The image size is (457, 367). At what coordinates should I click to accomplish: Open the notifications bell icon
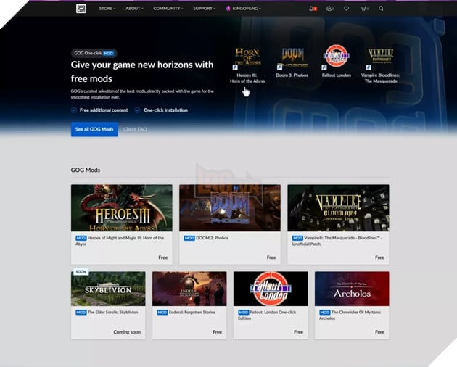[313, 9]
